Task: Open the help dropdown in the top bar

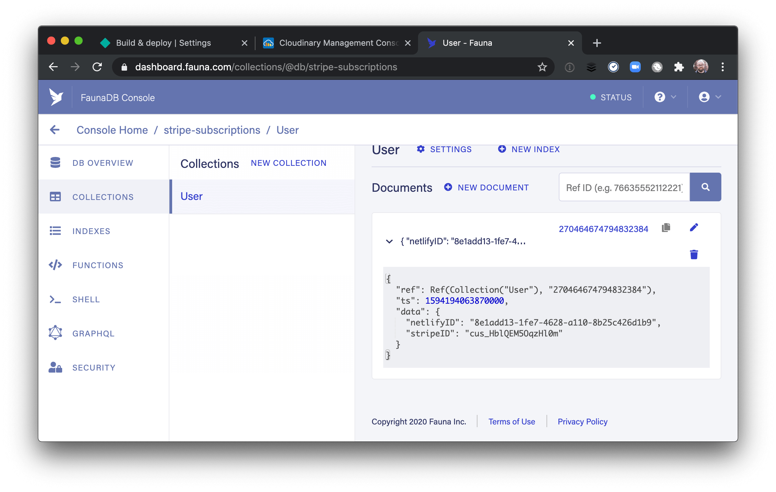Action: [x=664, y=97]
